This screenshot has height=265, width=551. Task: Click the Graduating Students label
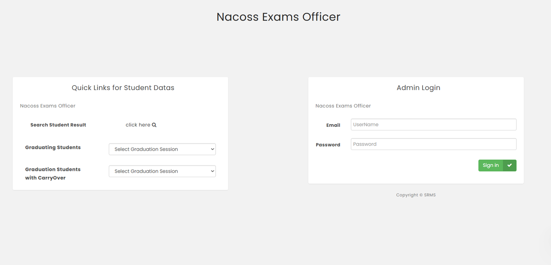coord(53,147)
